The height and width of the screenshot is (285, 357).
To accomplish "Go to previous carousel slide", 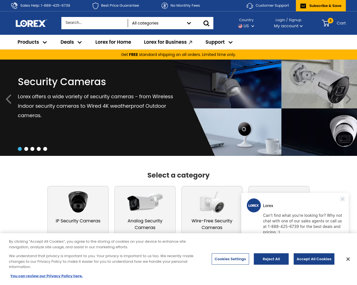I will tap(9, 99).
